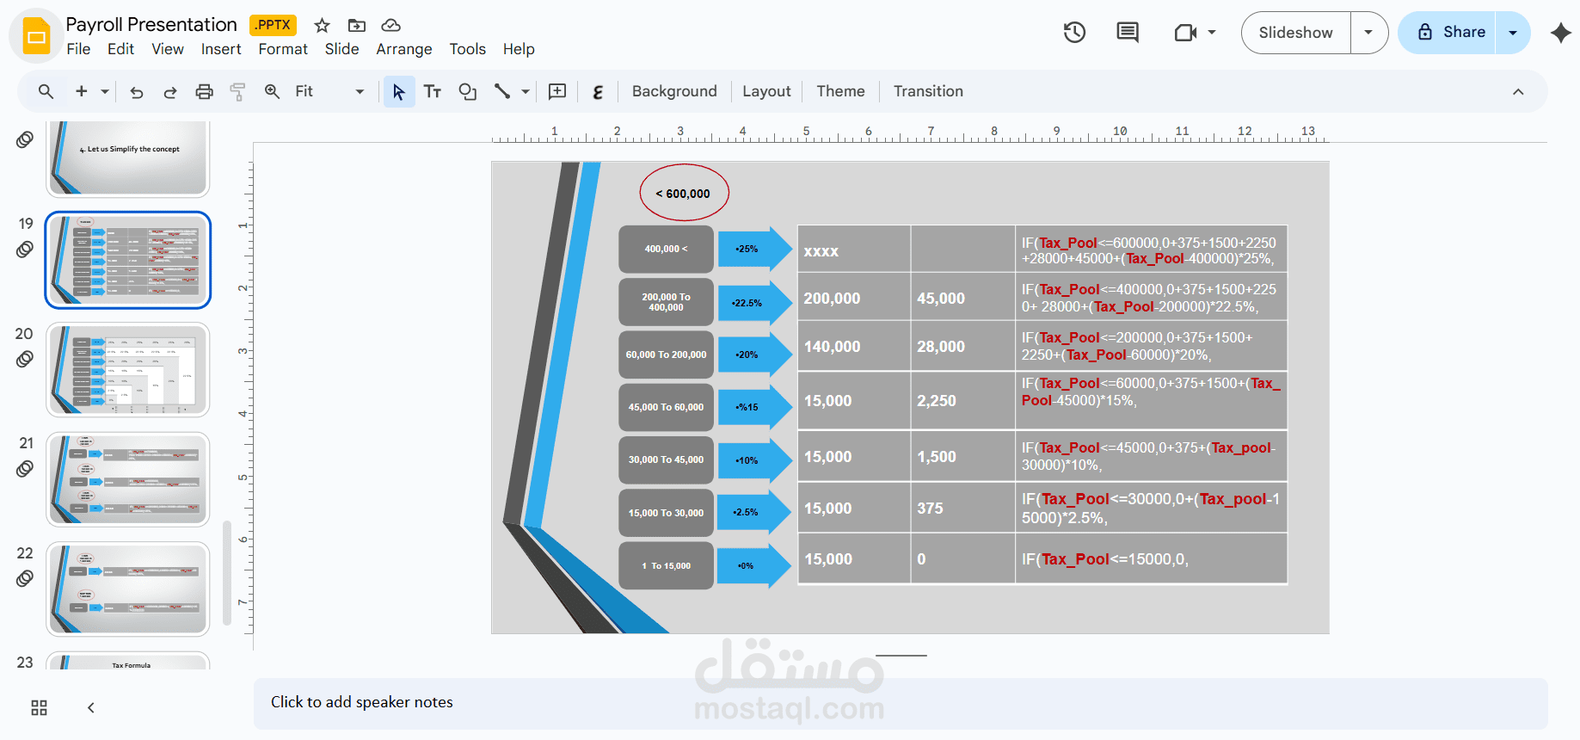This screenshot has height=740, width=1580.
Task: Open the input tools icon
Action: pyautogui.click(x=598, y=91)
